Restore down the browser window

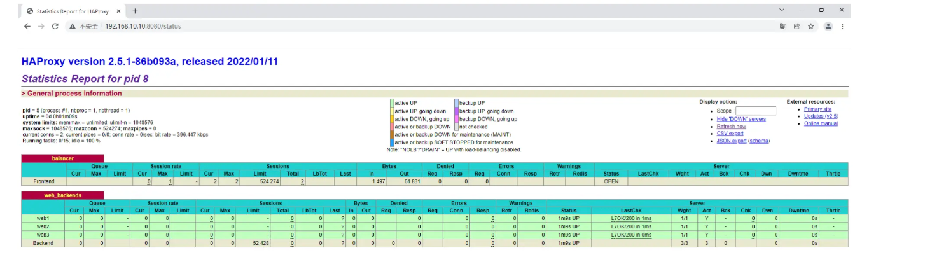[821, 10]
